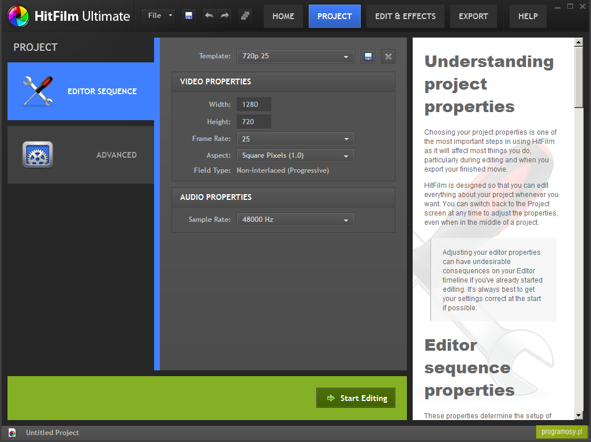
Task: Click the Height input field
Action: [254, 122]
